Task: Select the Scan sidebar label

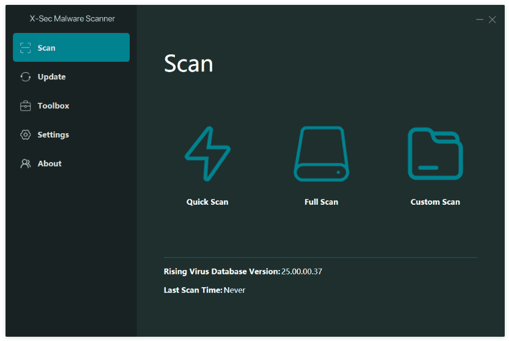Action: point(46,48)
